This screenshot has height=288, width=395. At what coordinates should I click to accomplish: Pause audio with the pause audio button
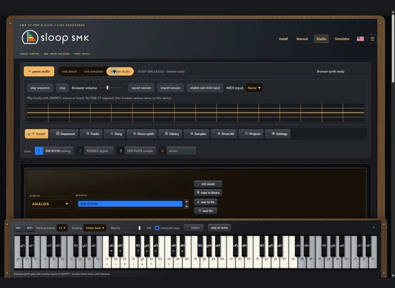coord(39,71)
